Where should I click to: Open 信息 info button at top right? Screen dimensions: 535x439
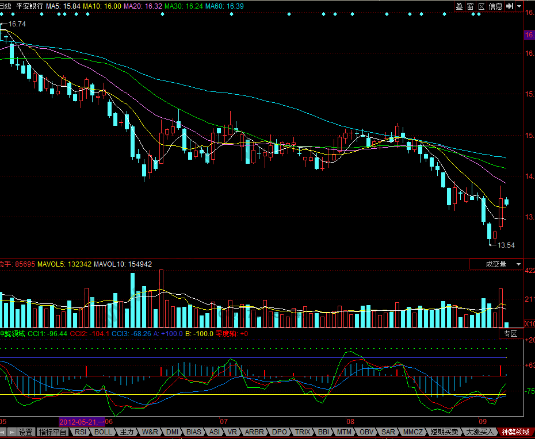coord(495,6)
